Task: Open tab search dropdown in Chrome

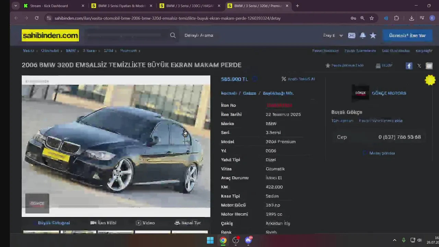Action: 15,6
